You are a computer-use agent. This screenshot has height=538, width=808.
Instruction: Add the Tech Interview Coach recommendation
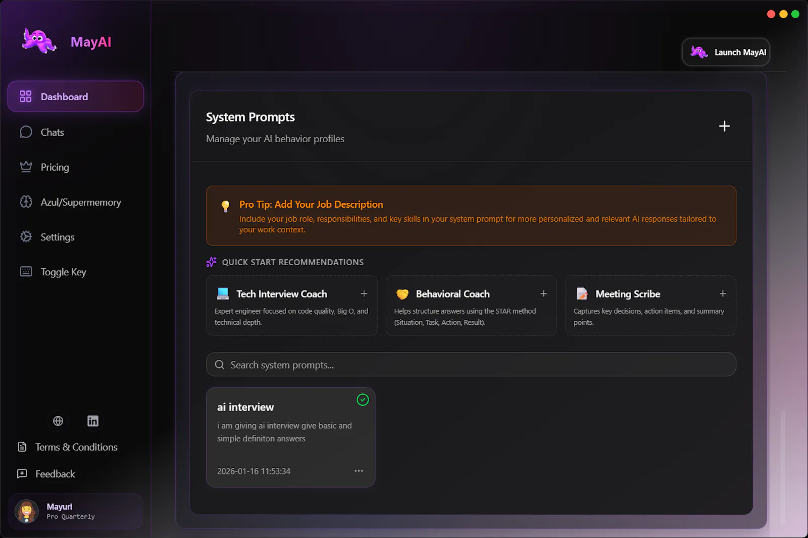(364, 293)
